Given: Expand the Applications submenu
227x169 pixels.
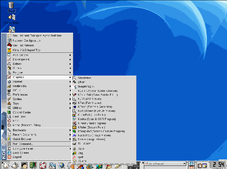Looking at the screenshot, I should pos(39,55).
